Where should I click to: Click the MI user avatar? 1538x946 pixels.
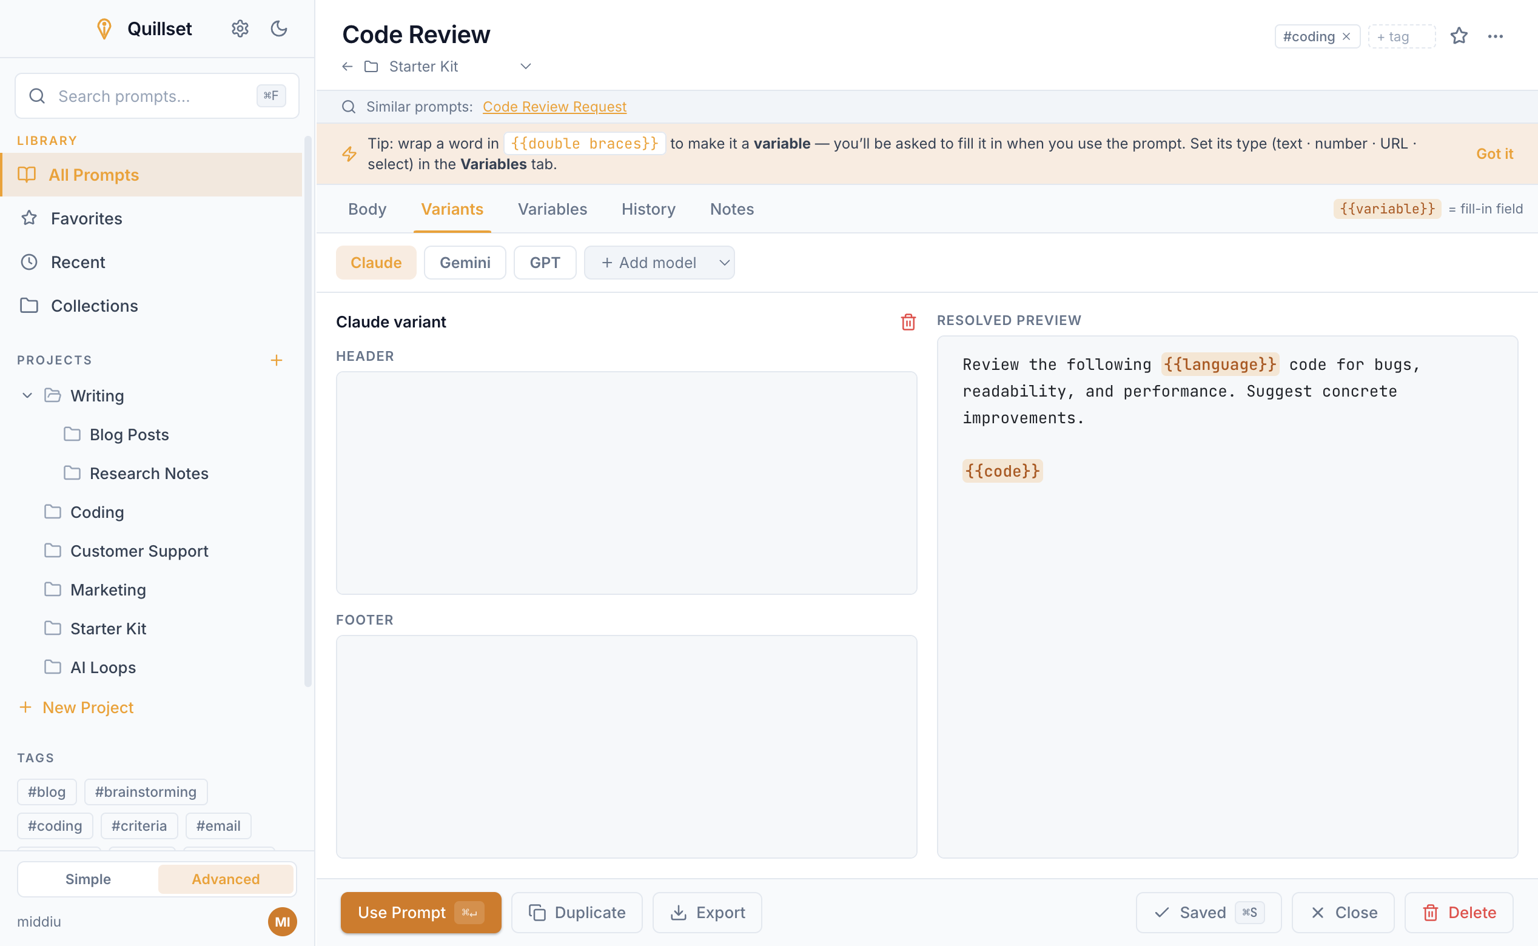(x=282, y=922)
